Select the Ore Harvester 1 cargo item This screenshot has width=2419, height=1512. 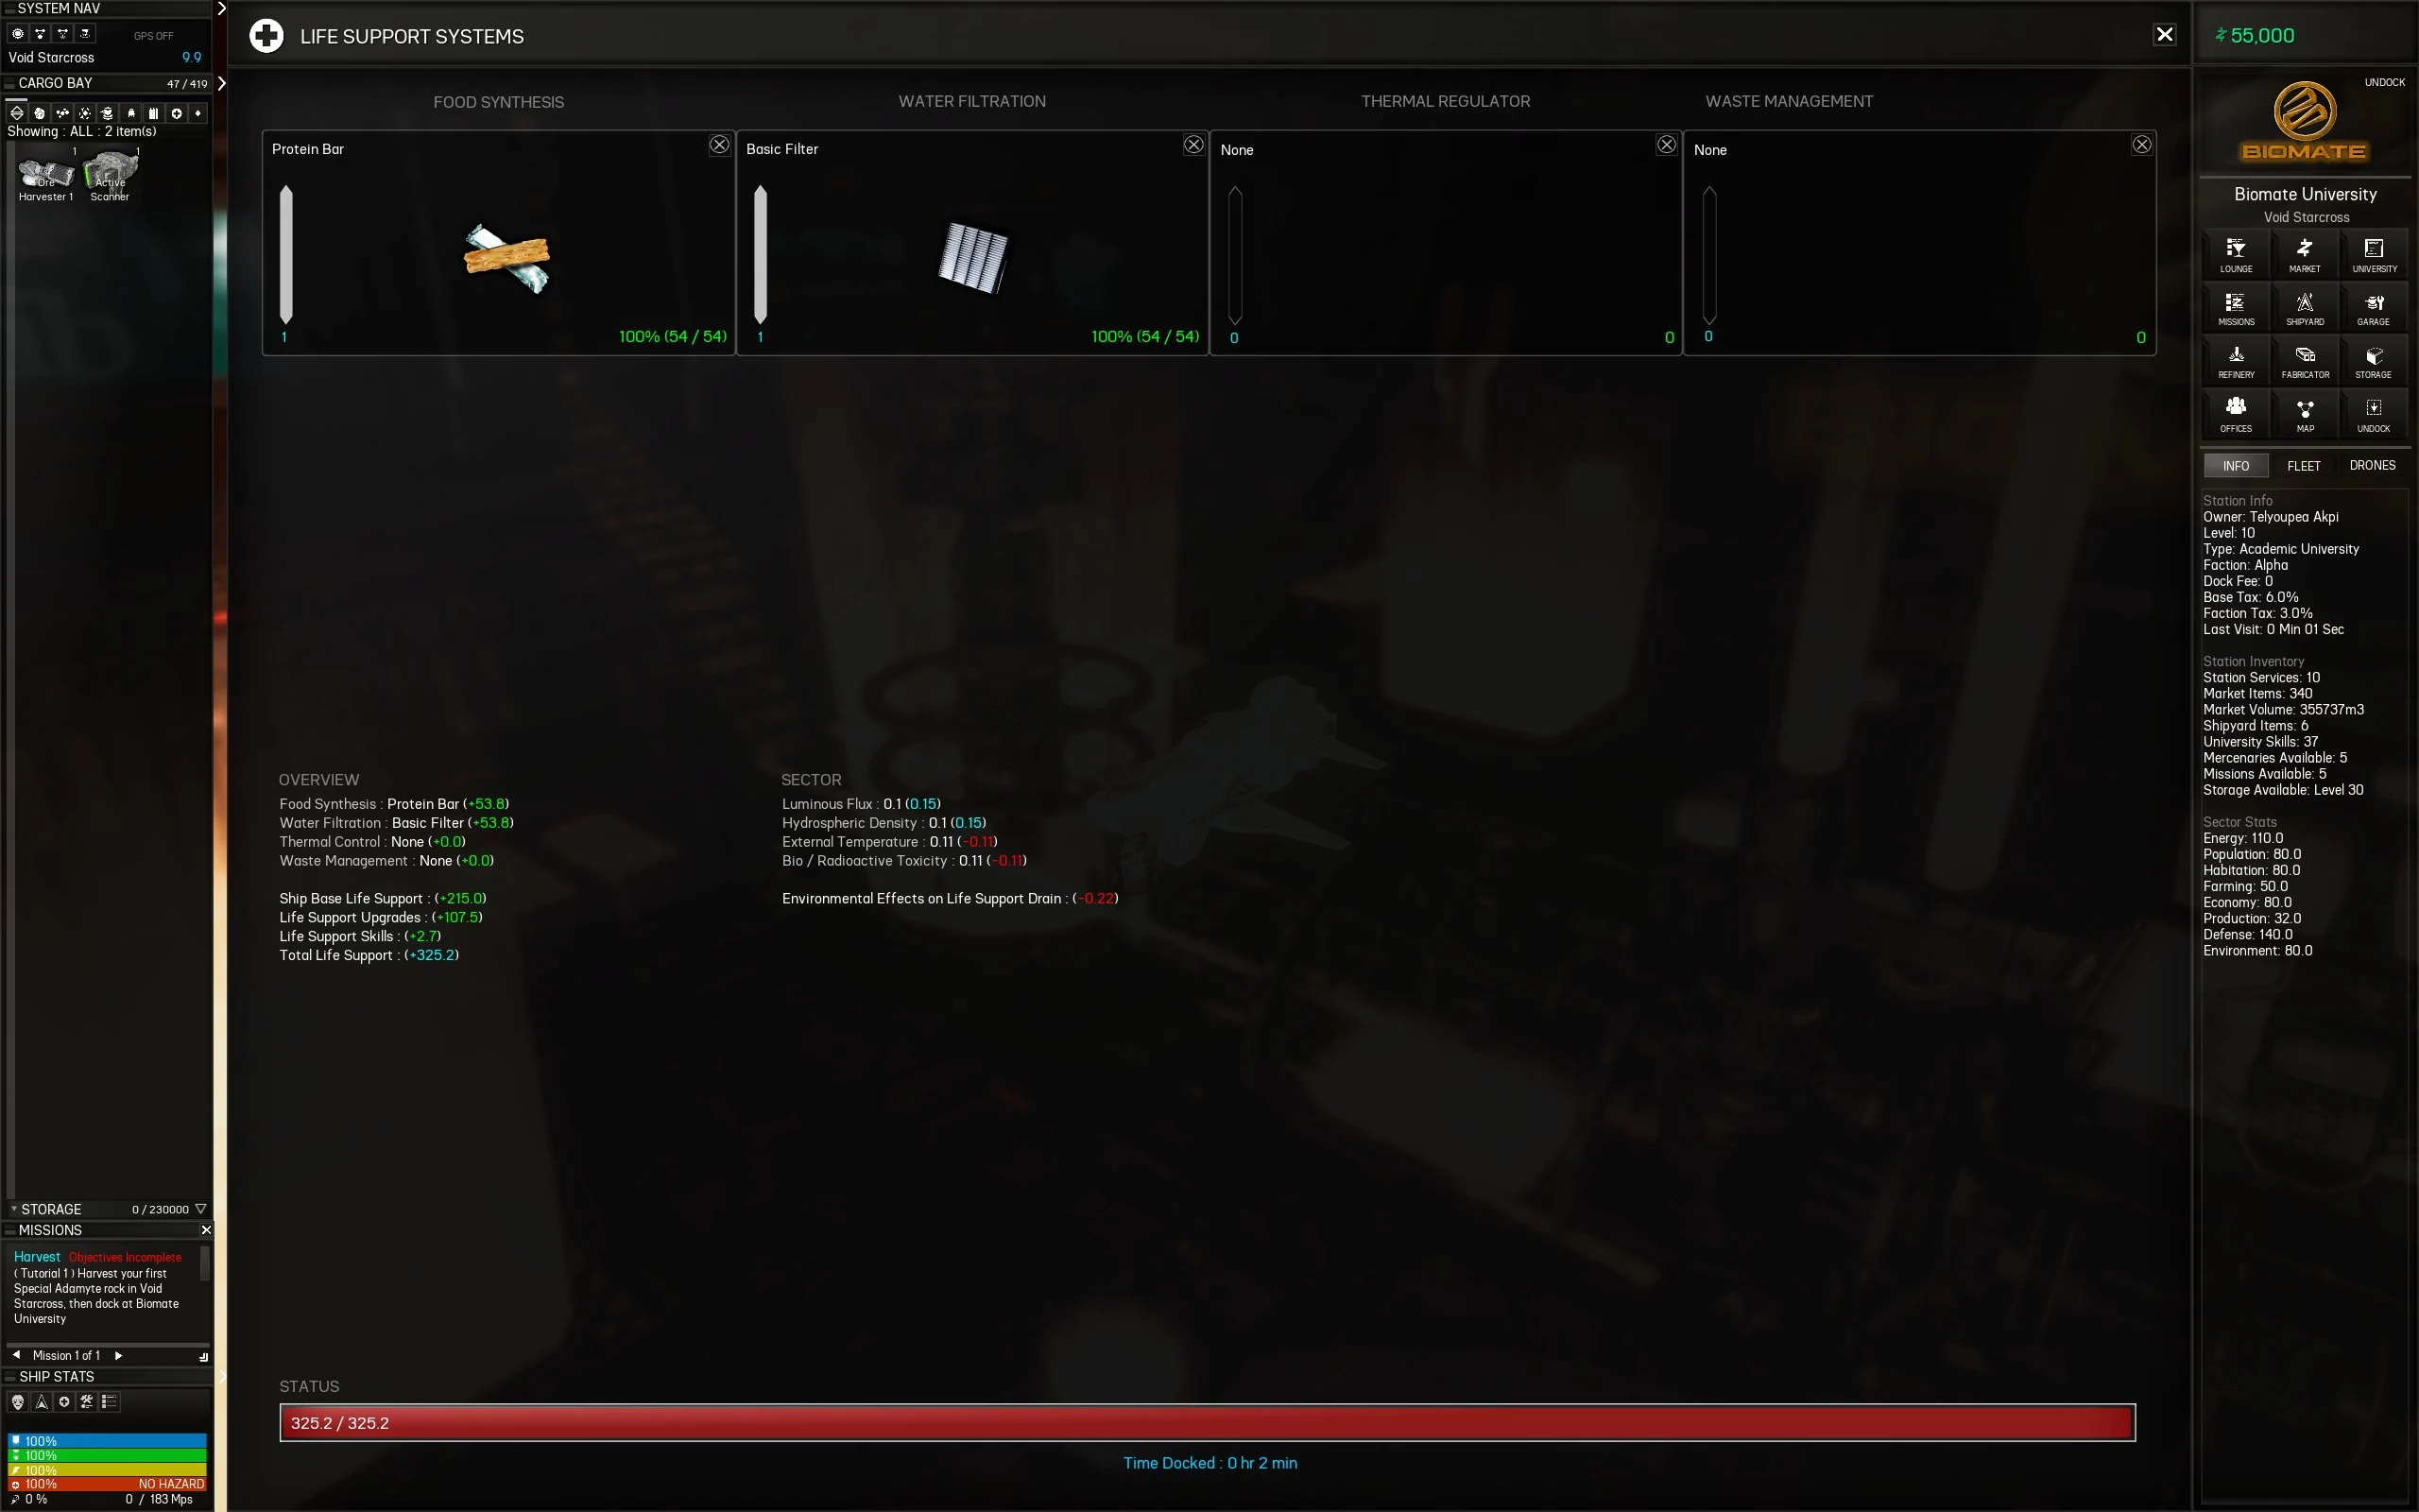click(x=46, y=176)
